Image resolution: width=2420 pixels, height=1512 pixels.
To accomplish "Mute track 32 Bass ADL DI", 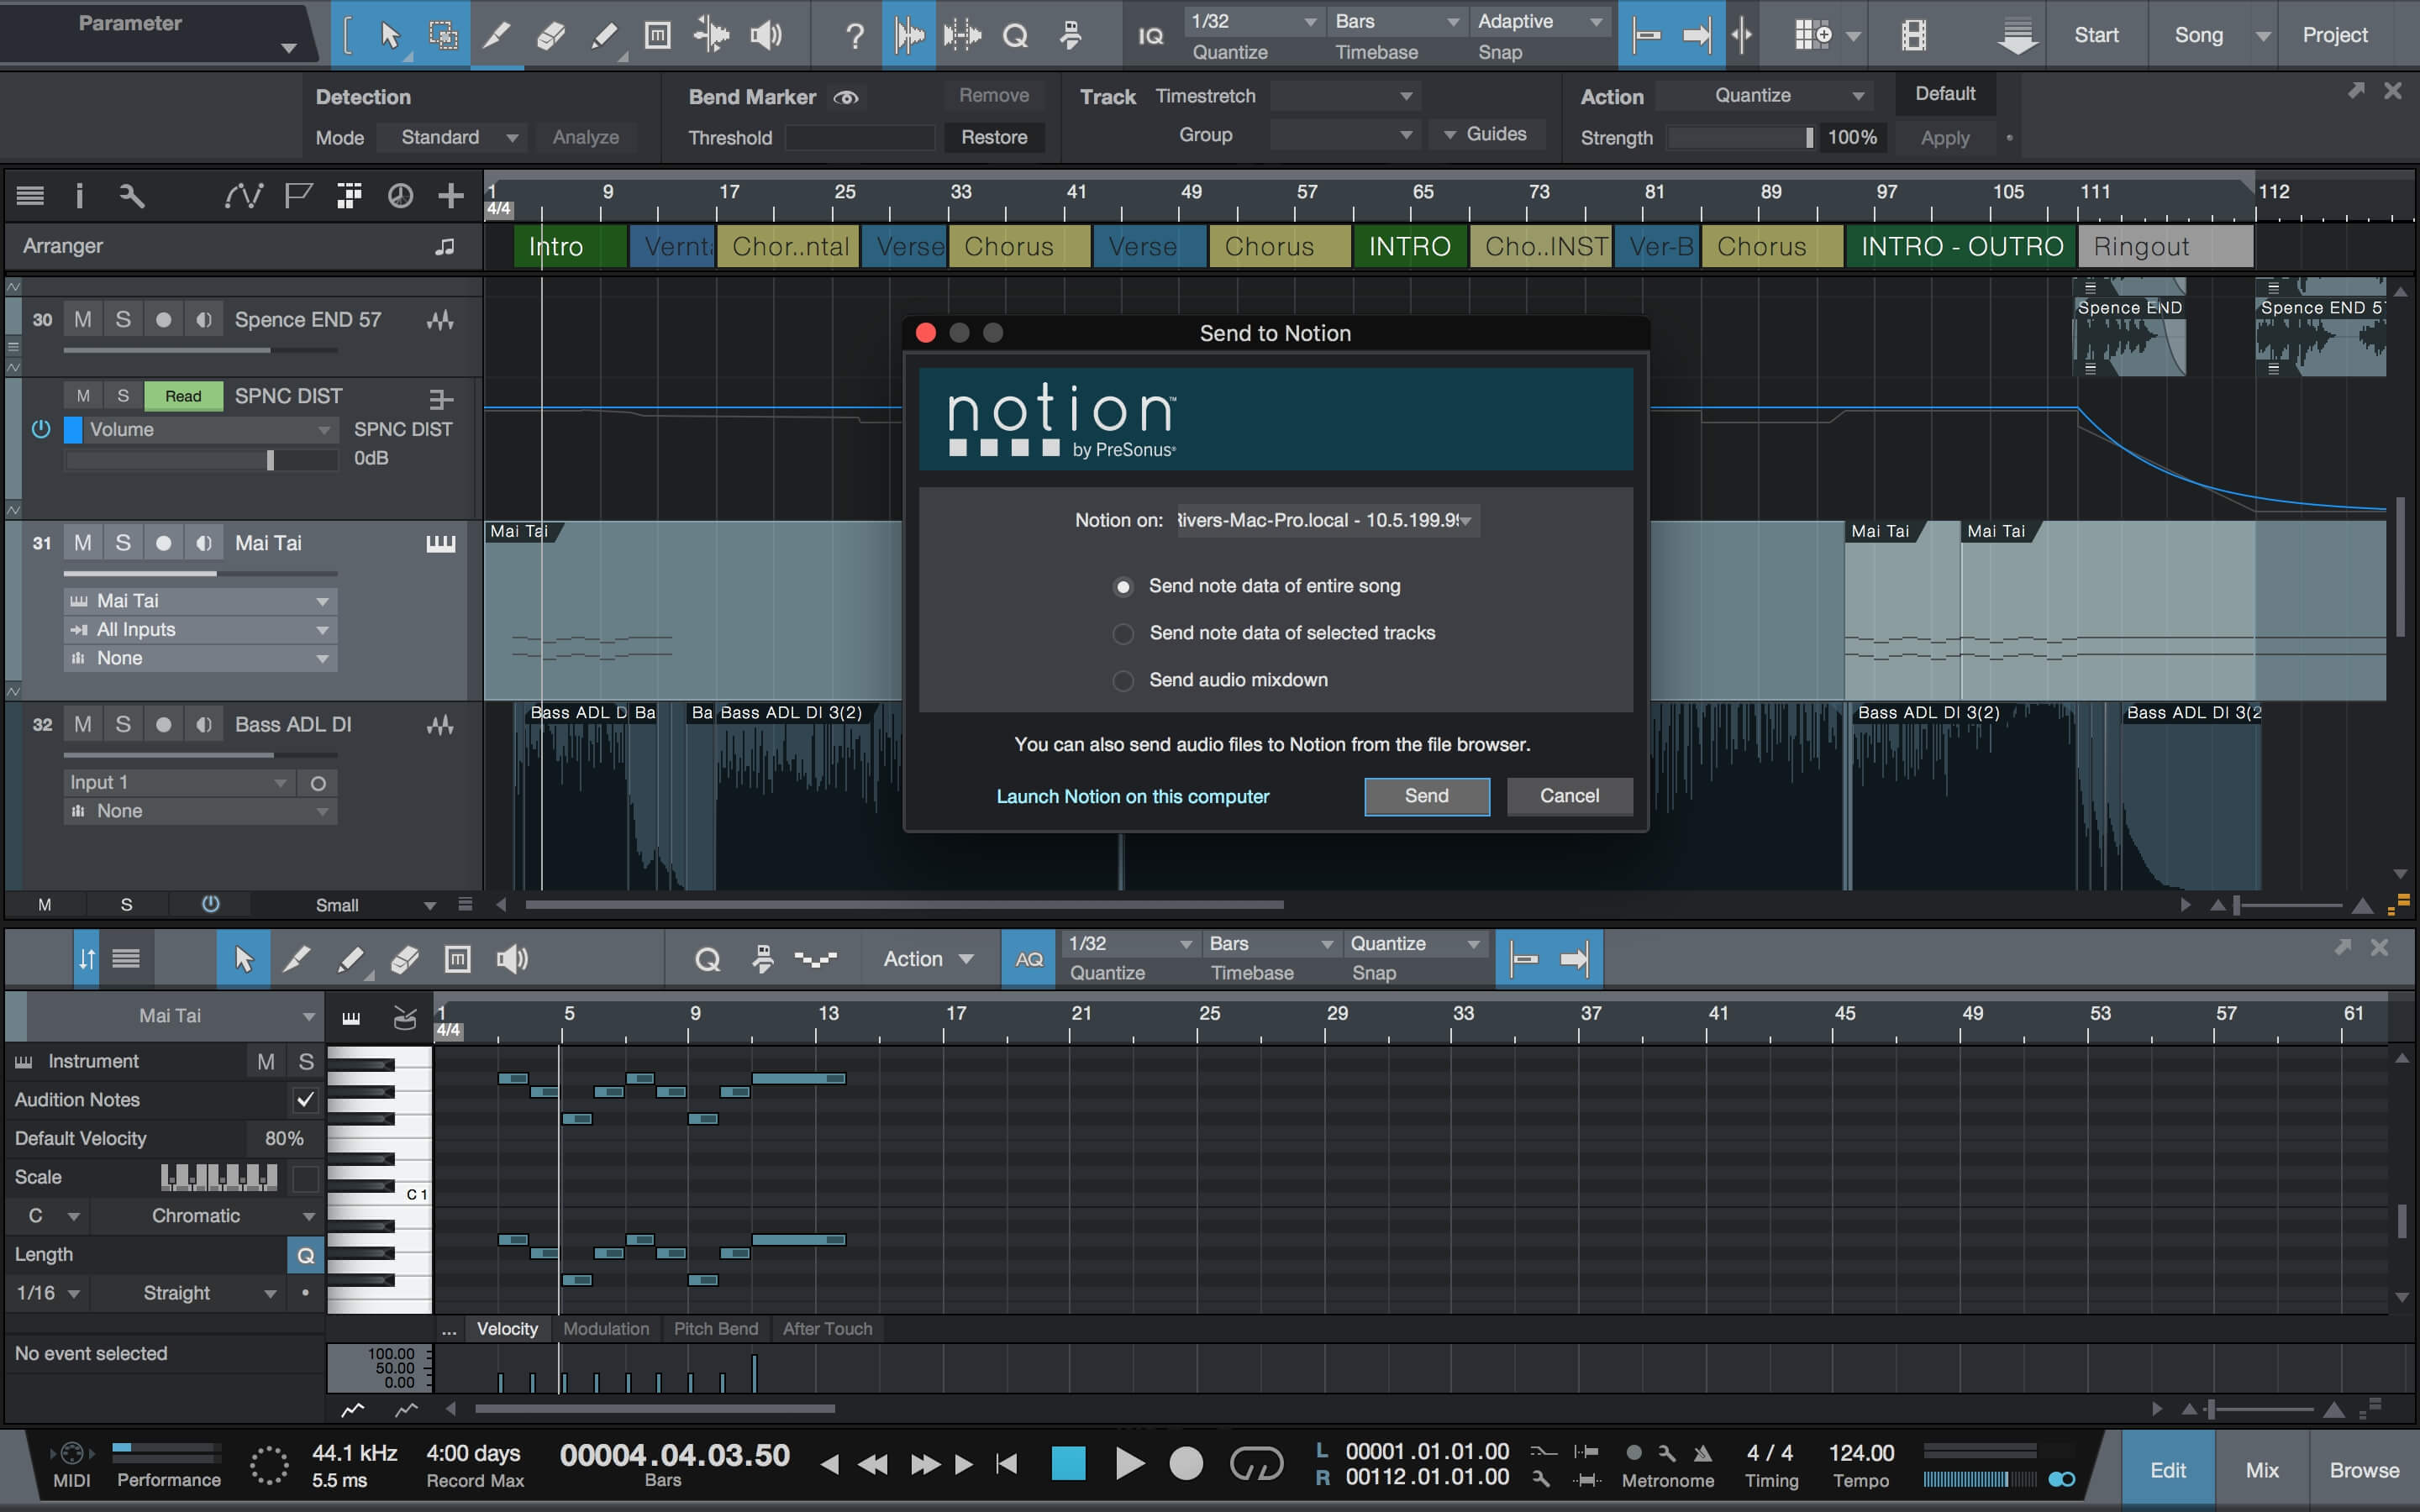I will click(x=82, y=723).
